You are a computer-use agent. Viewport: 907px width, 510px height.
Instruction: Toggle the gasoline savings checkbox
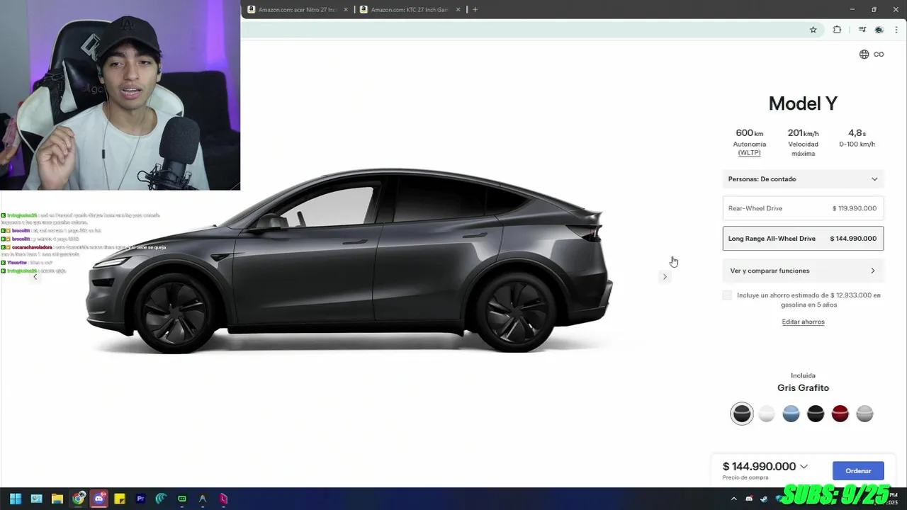click(727, 295)
